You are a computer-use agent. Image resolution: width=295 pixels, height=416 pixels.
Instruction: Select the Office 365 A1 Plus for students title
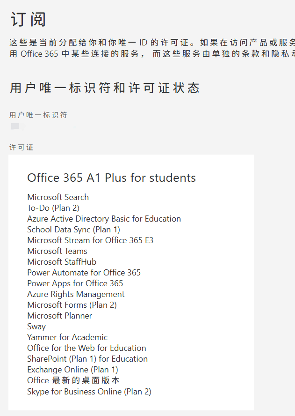click(x=111, y=178)
